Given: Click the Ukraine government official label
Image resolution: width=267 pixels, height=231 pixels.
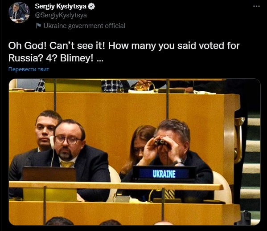Looking at the screenshot, I should [84, 26].
